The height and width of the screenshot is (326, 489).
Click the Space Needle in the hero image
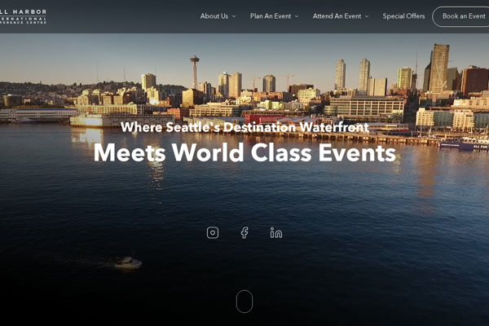(x=195, y=73)
